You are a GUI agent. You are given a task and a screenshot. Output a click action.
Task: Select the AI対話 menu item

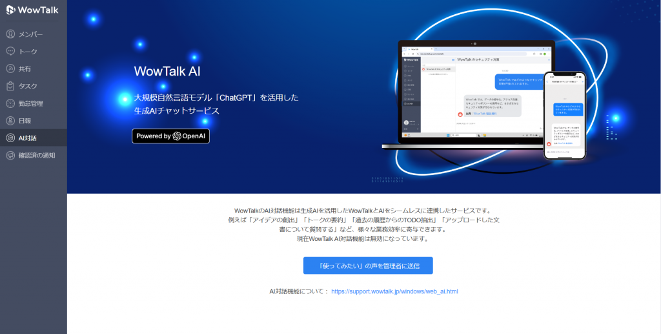[x=34, y=138]
